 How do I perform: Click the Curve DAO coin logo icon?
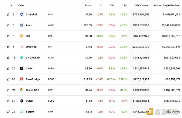point(22,90)
